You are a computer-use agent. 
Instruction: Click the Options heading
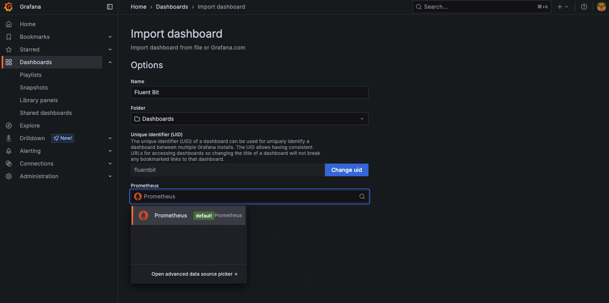(x=147, y=65)
